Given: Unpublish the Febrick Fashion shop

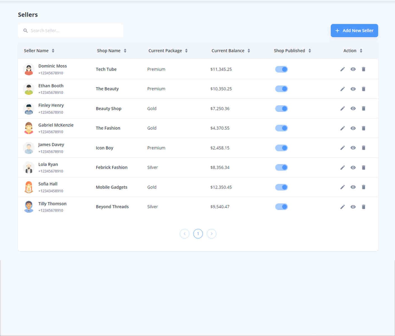Looking at the screenshot, I should coord(281,167).
